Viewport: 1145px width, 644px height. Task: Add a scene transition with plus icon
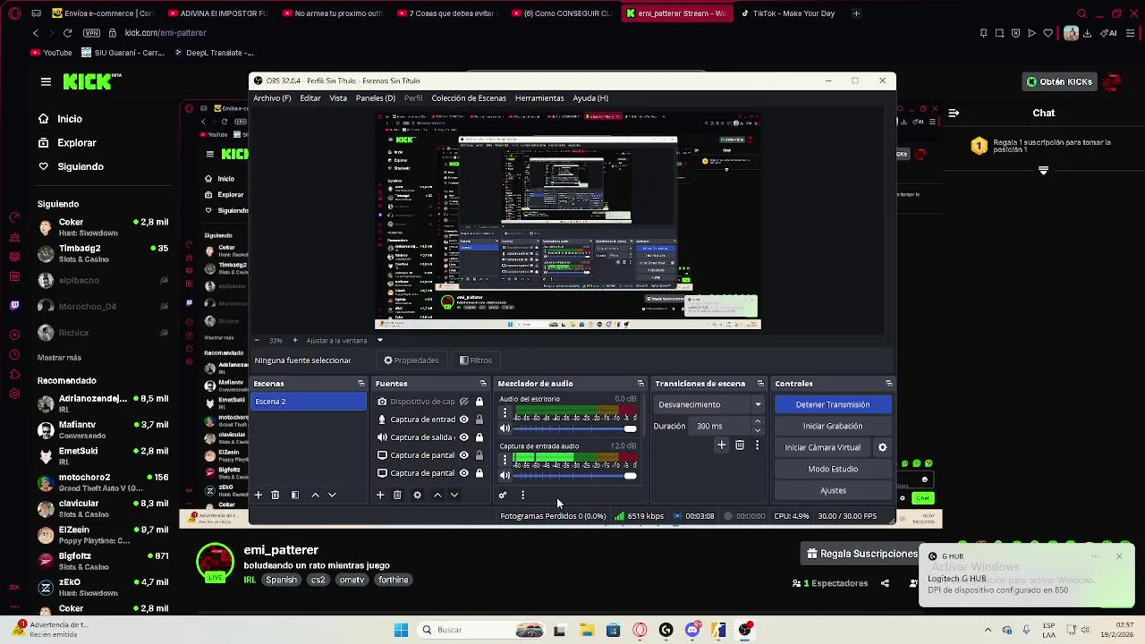pos(722,445)
